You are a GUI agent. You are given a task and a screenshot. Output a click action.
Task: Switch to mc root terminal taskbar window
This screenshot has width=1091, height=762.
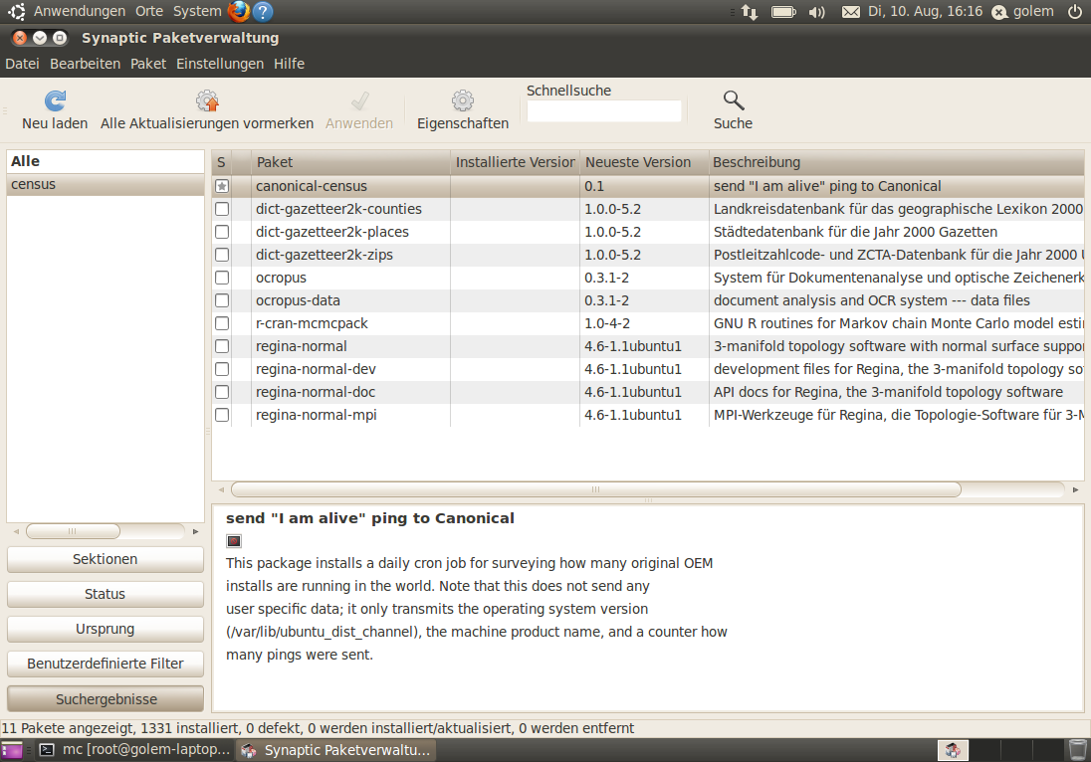(134, 750)
